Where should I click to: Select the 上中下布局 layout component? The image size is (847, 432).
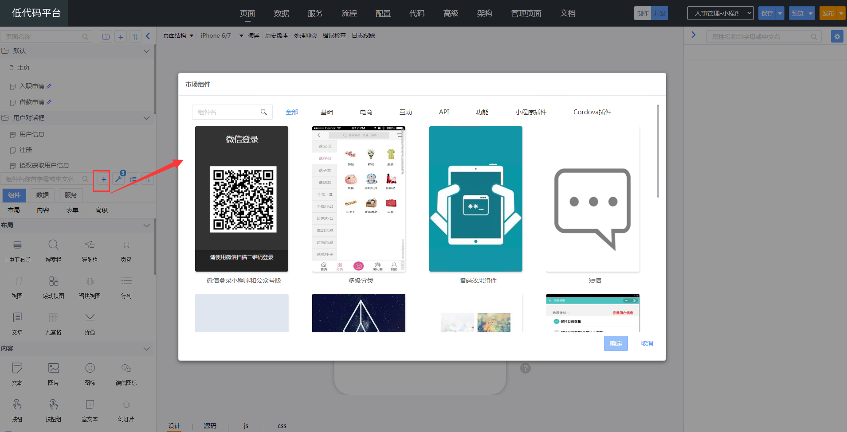click(17, 251)
